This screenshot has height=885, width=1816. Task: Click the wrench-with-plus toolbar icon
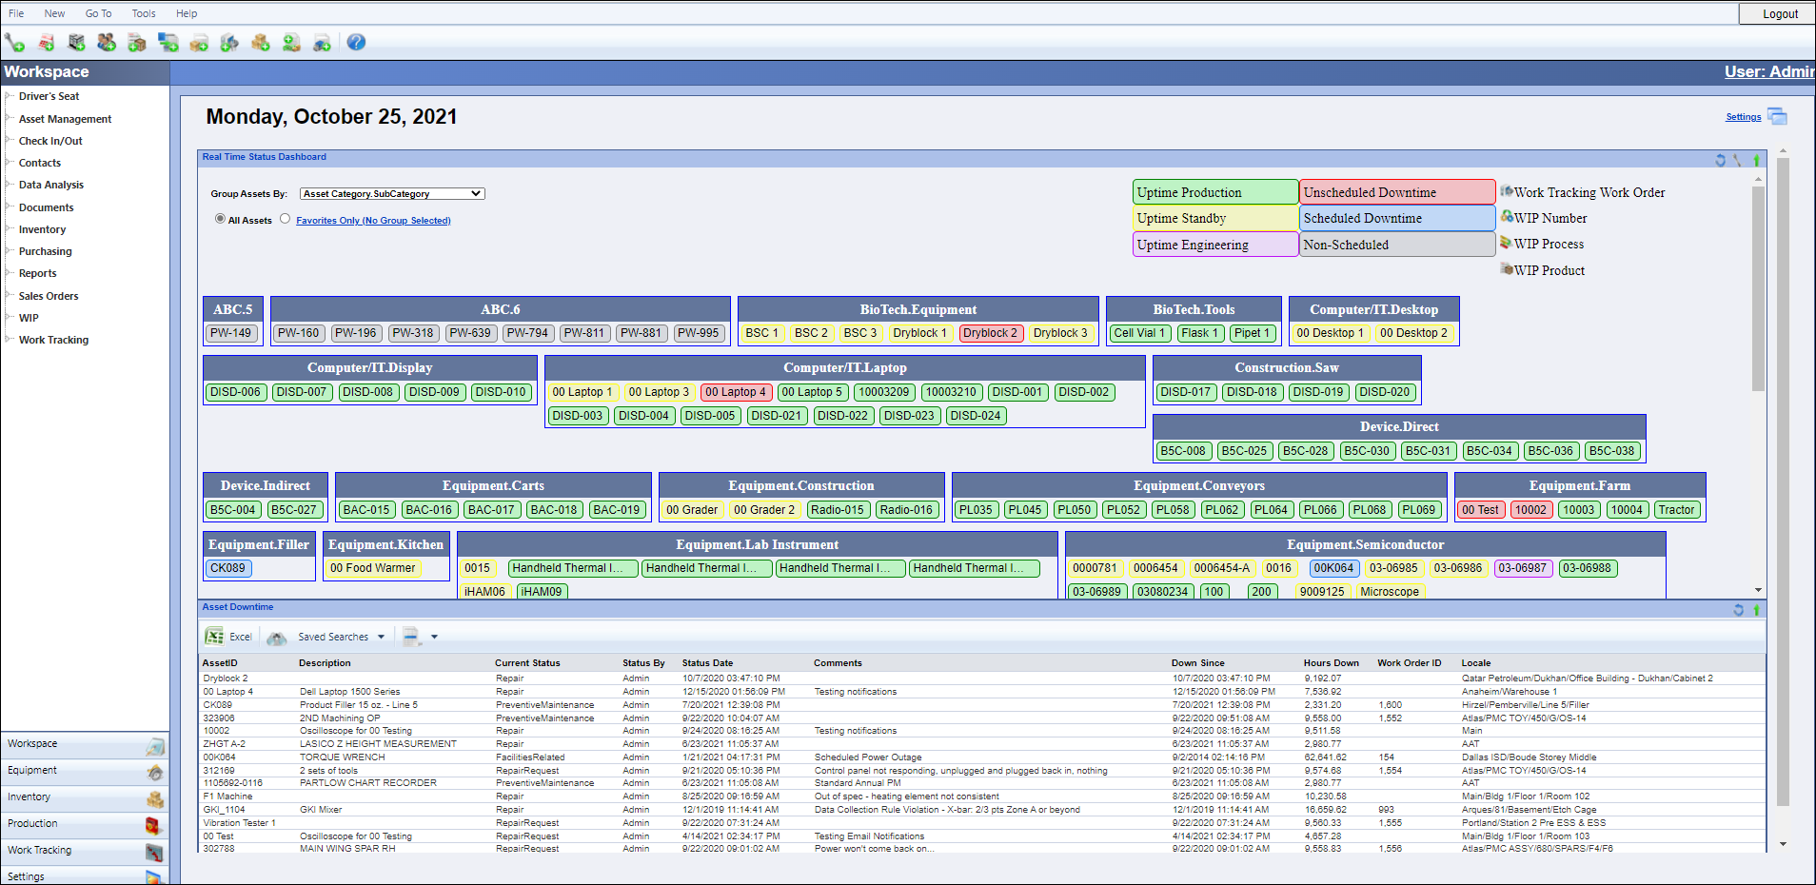(14, 42)
